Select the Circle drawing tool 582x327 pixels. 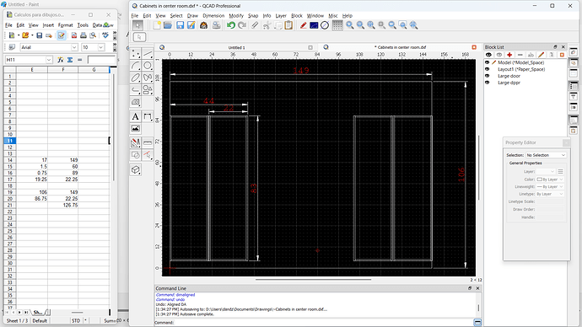click(x=148, y=66)
